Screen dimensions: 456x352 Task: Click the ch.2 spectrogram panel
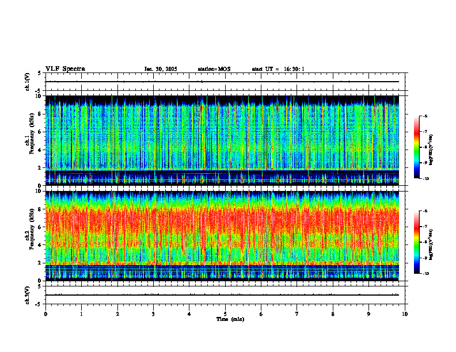click(x=222, y=236)
